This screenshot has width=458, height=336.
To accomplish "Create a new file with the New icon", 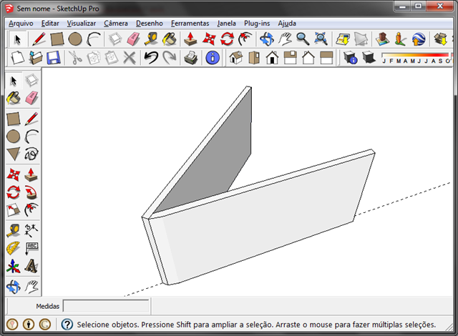I will tap(17, 57).
